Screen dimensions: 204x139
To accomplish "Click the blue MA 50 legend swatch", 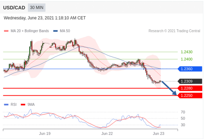I will (x=56, y=31).
